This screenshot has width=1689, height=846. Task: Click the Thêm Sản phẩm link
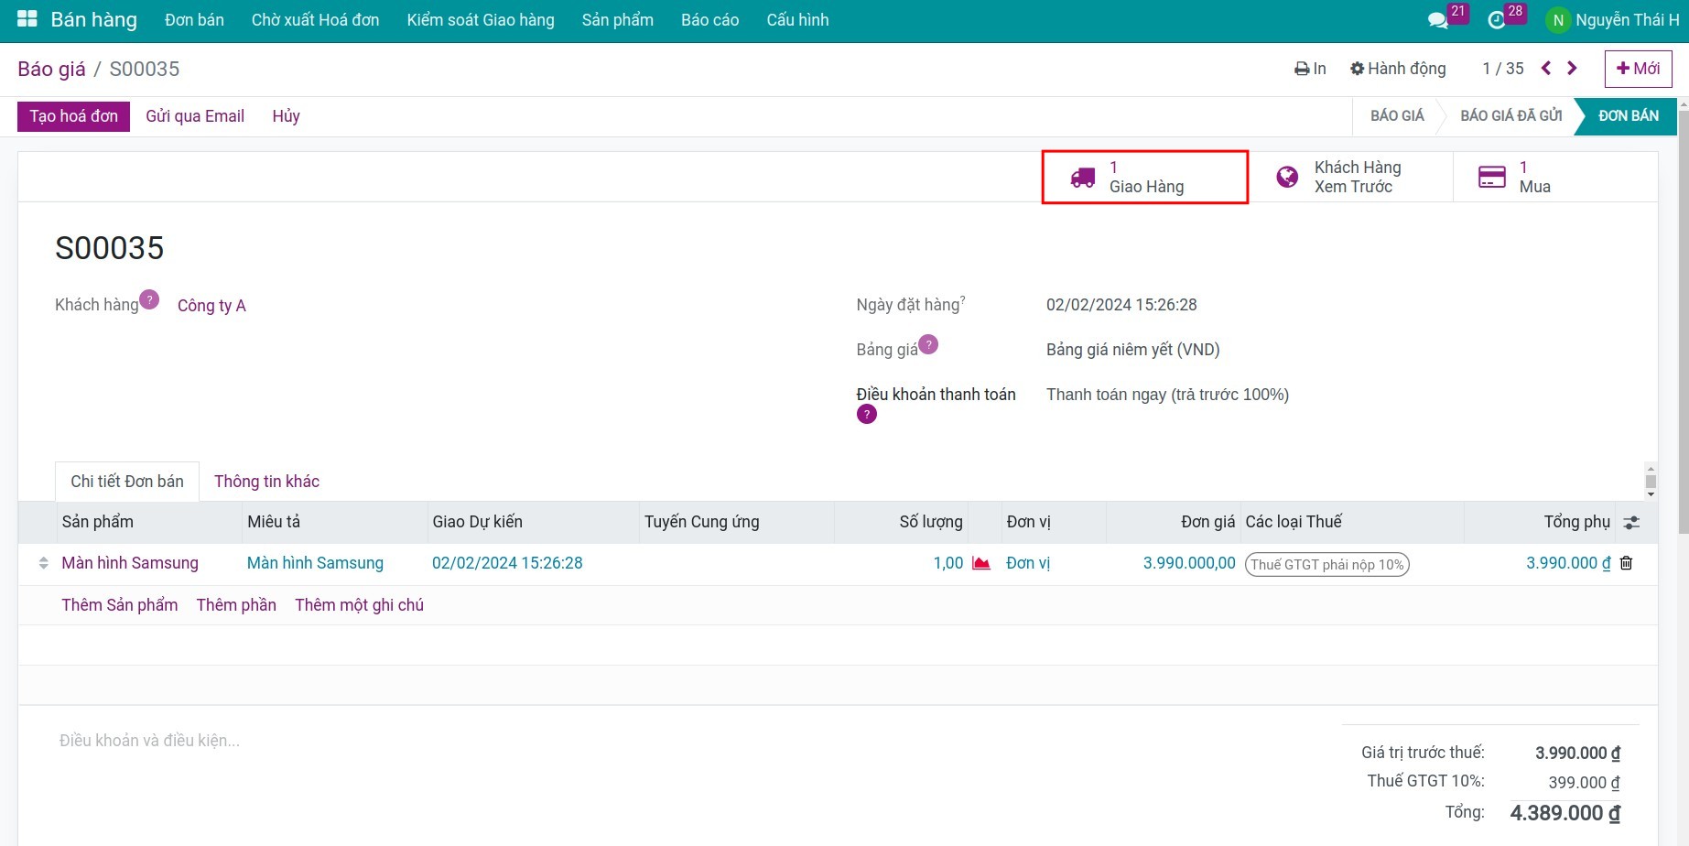120,605
